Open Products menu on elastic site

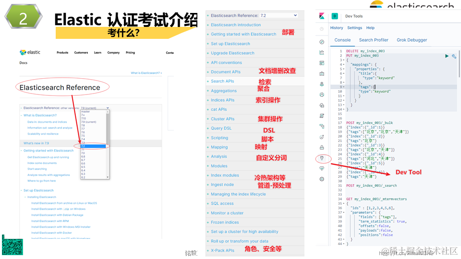62,53
